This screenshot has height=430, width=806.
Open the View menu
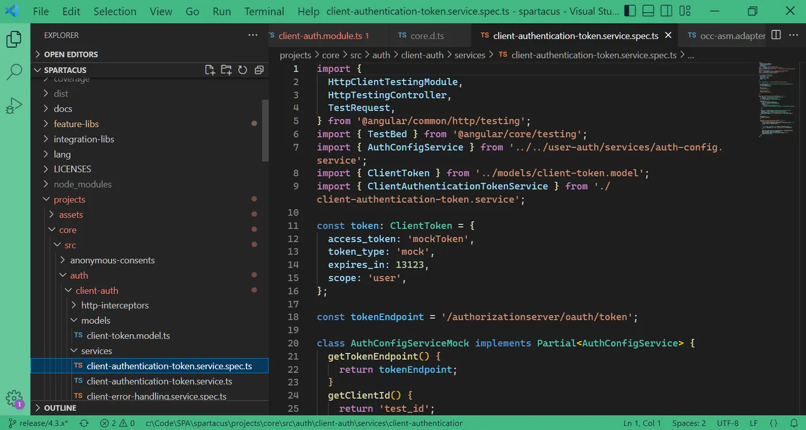pos(161,11)
